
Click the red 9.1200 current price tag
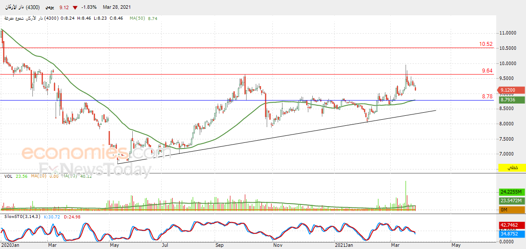tap(512, 90)
